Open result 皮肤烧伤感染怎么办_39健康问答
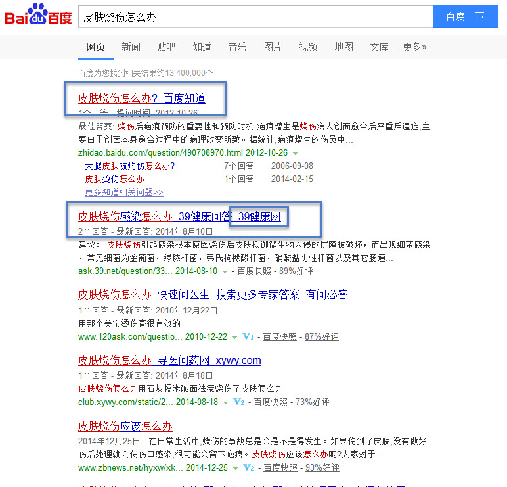The image size is (507, 487). coord(179,216)
